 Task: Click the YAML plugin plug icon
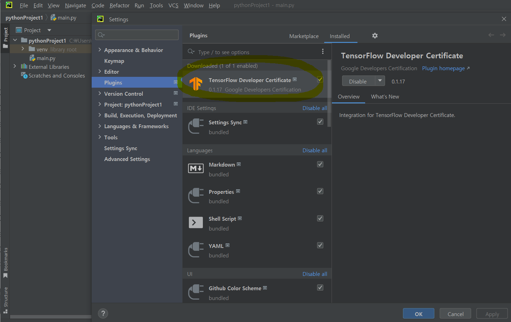[x=196, y=250]
